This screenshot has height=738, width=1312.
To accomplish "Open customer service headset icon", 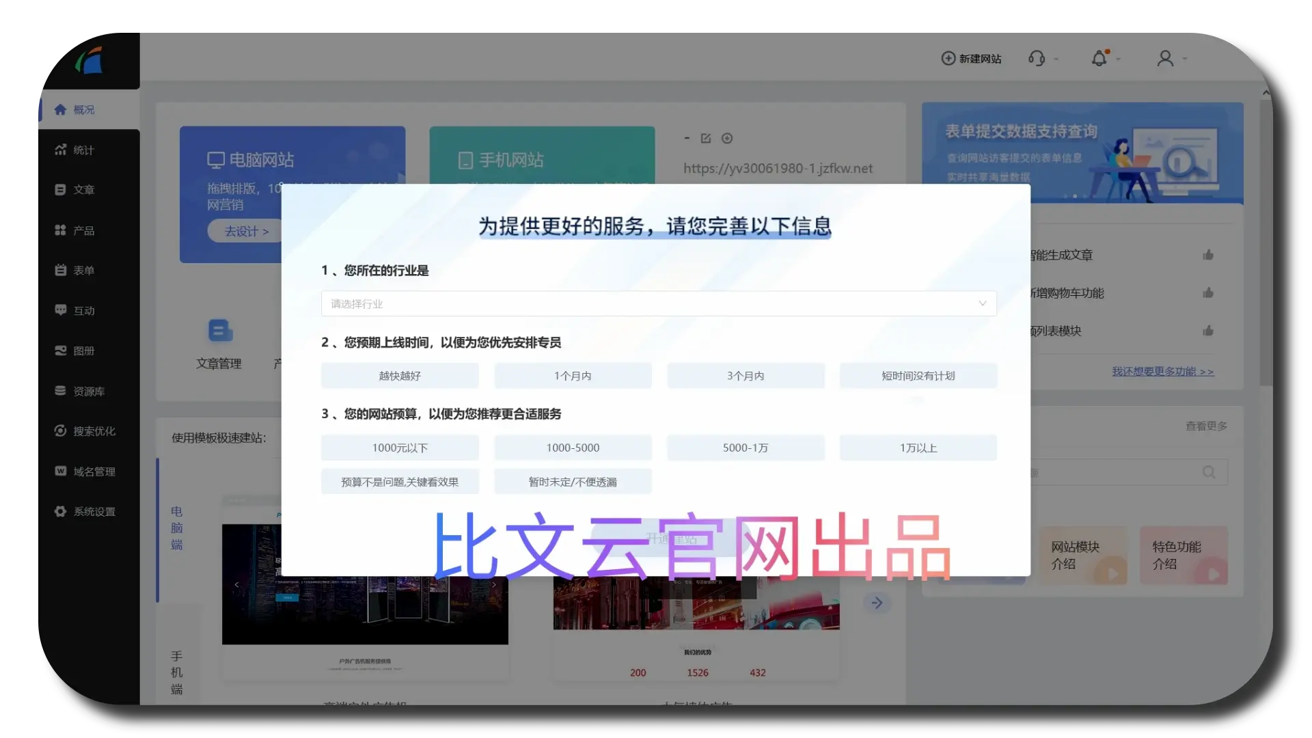I will (1037, 58).
